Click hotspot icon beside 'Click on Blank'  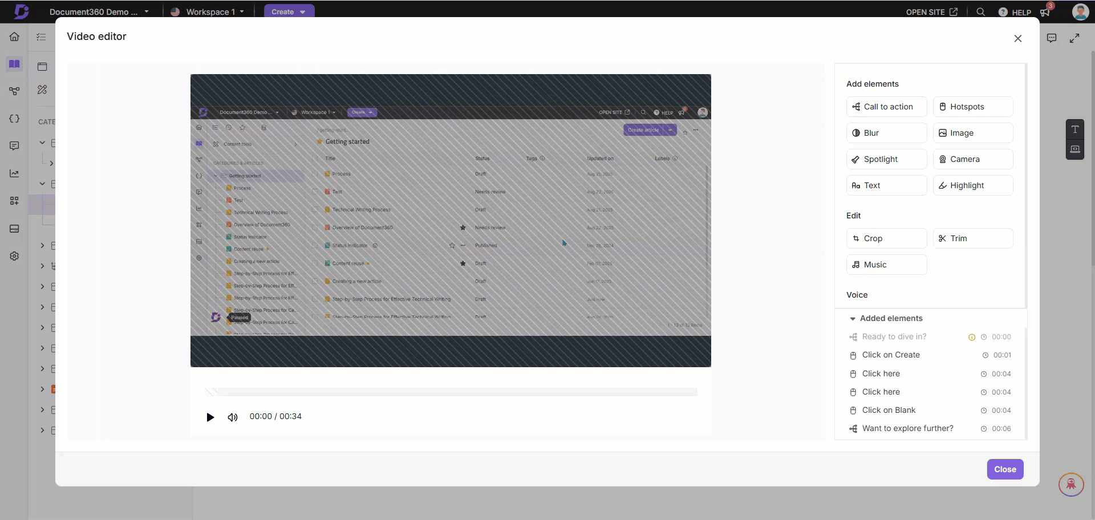[x=853, y=411]
